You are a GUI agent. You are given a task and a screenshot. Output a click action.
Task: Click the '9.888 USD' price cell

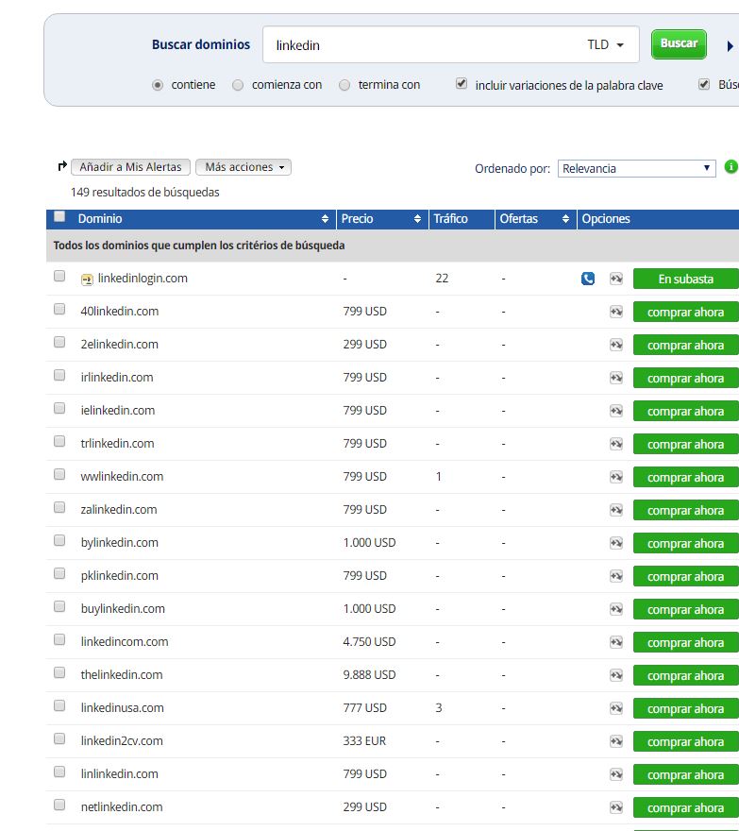point(369,674)
